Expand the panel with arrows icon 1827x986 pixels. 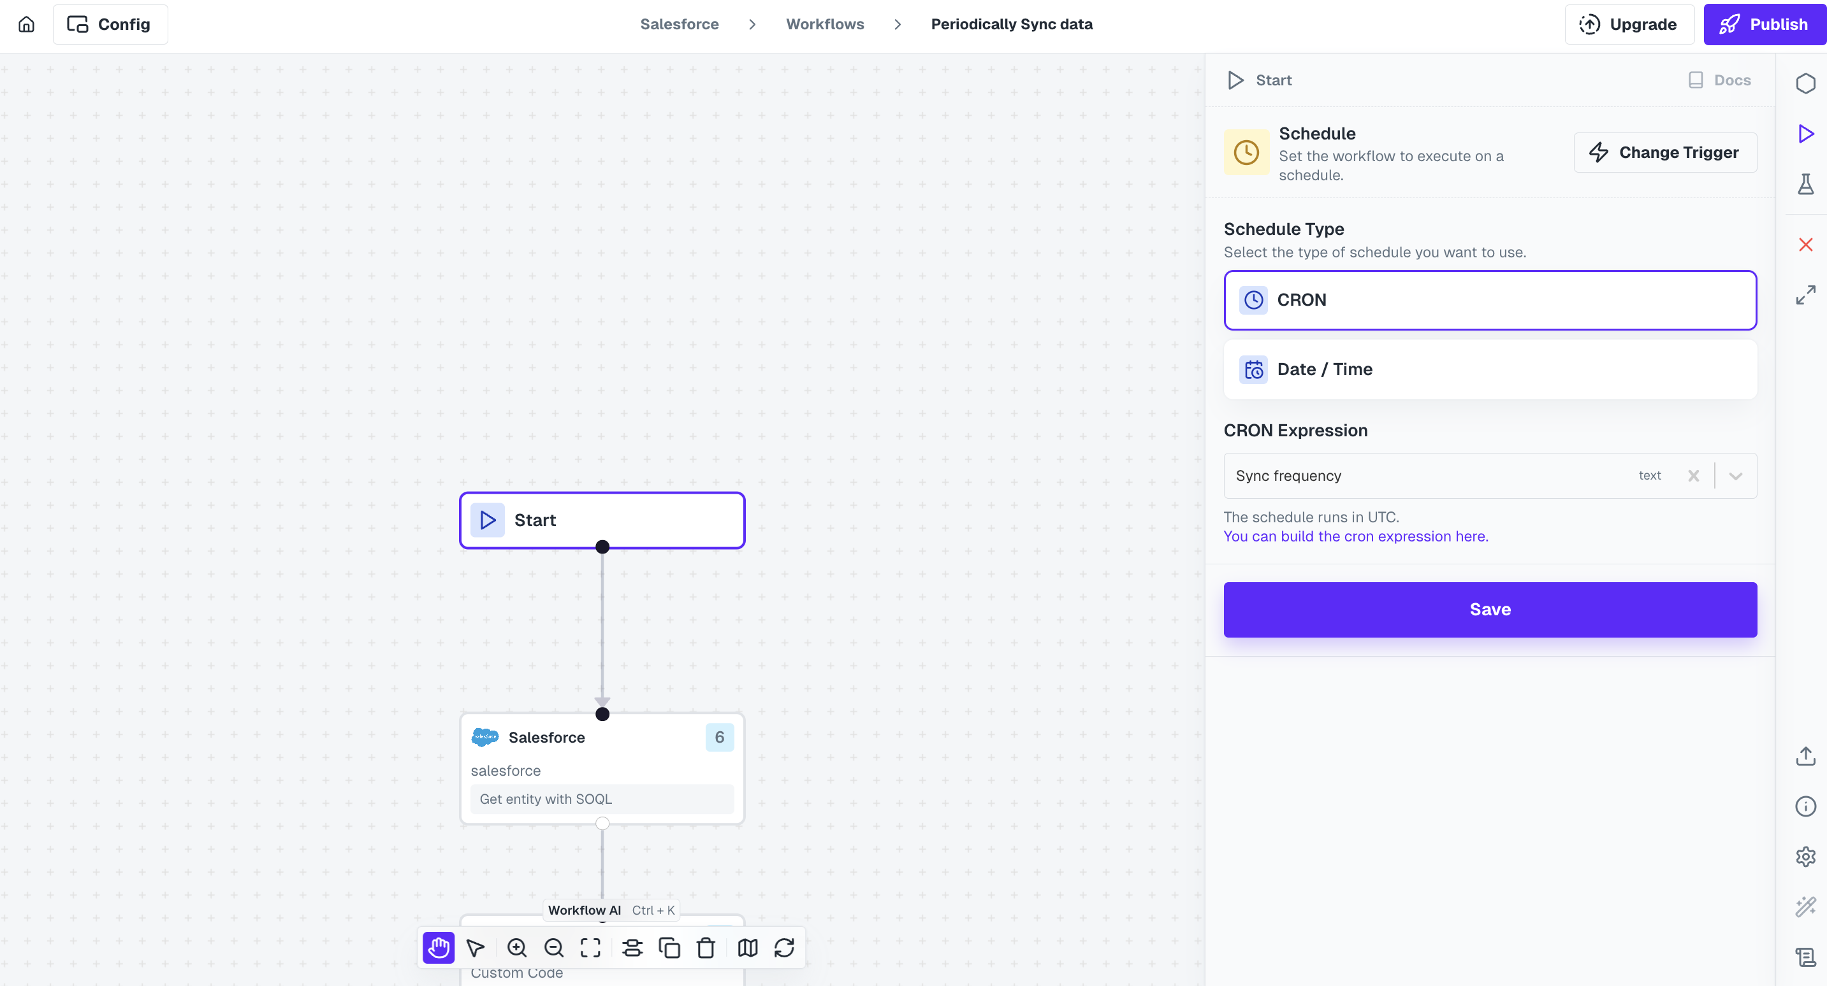pyautogui.click(x=1805, y=295)
